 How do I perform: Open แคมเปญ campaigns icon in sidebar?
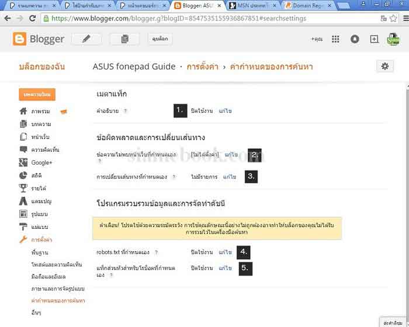pos(23,201)
